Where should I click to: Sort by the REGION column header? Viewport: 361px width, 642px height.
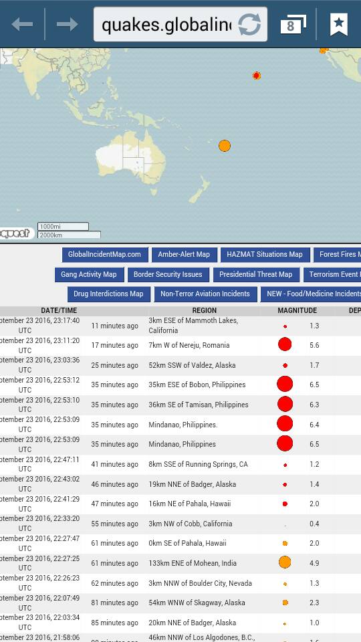point(205,311)
